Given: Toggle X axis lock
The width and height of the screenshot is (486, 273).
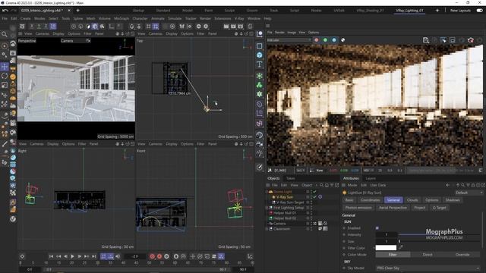Looking at the screenshot, I should 31,27.
